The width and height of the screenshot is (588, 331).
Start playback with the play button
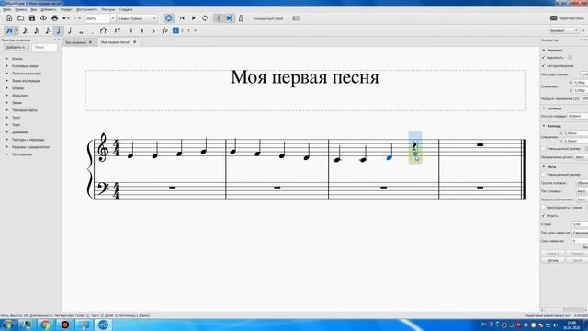pos(194,18)
